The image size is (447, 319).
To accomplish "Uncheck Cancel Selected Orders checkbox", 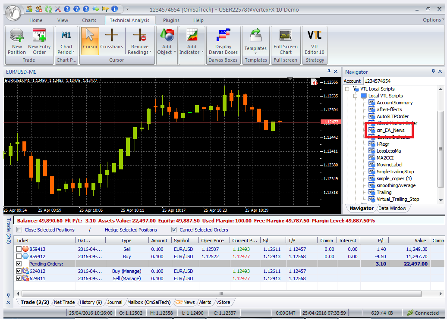I will point(174,230).
